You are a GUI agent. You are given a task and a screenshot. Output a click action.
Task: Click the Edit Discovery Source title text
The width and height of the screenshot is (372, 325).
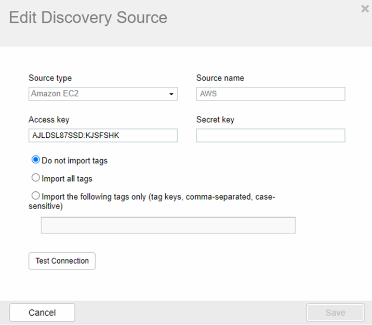[88, 18]
